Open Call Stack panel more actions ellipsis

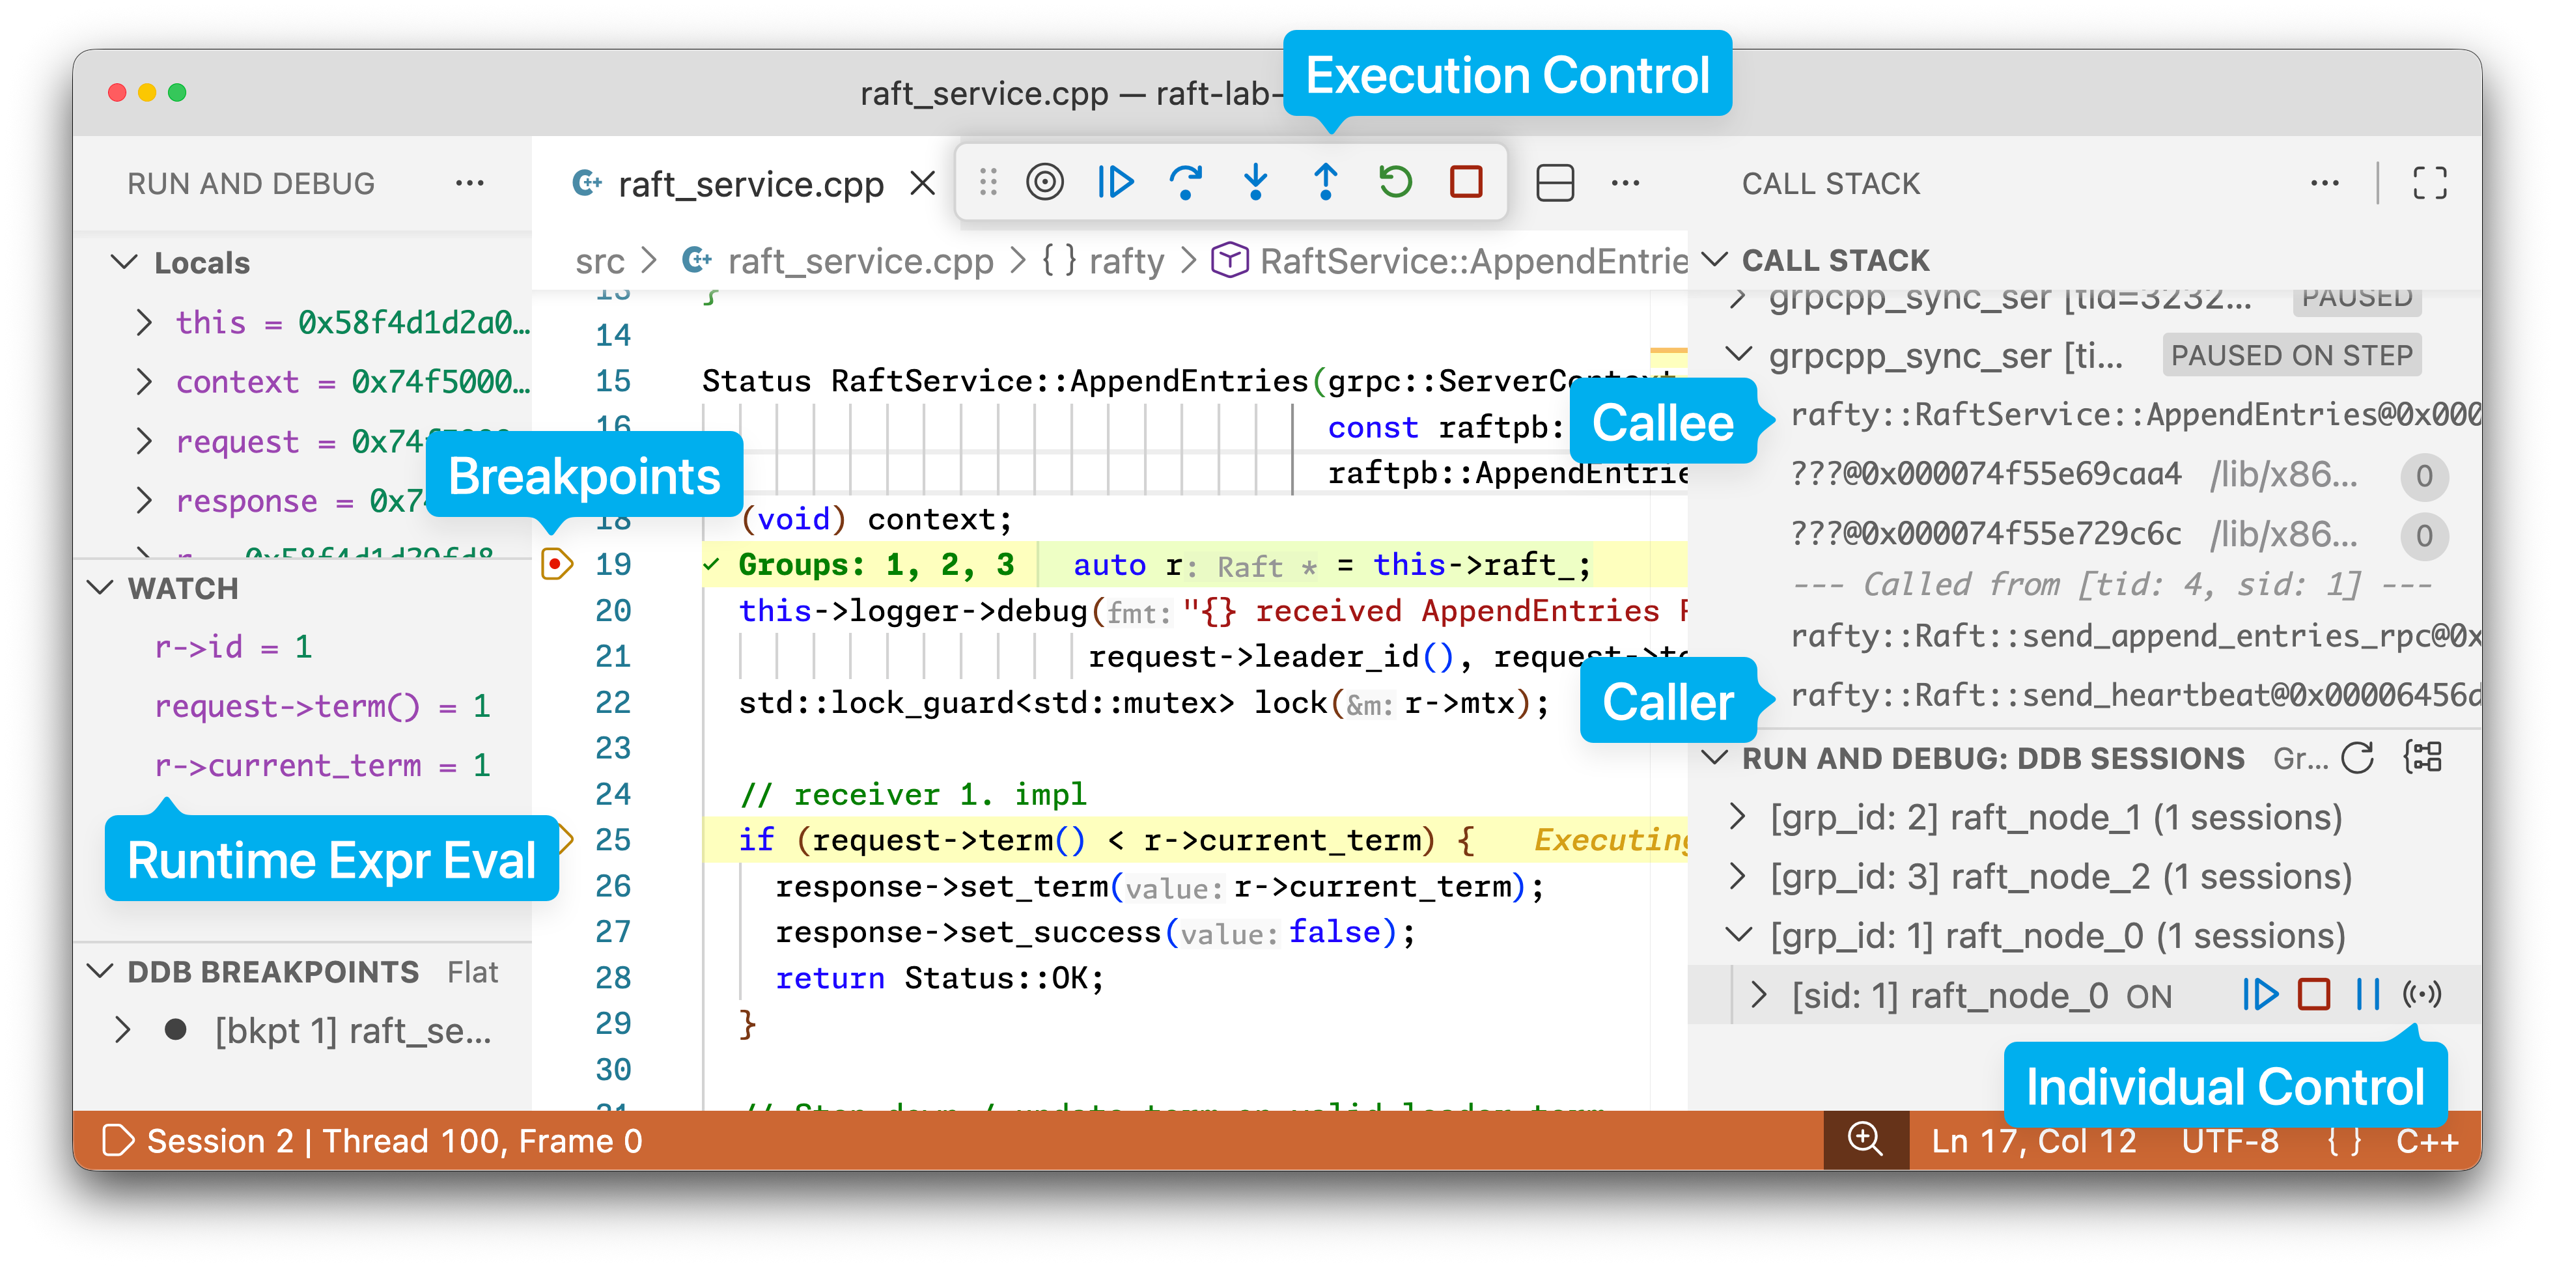(x=2324, y=182)
